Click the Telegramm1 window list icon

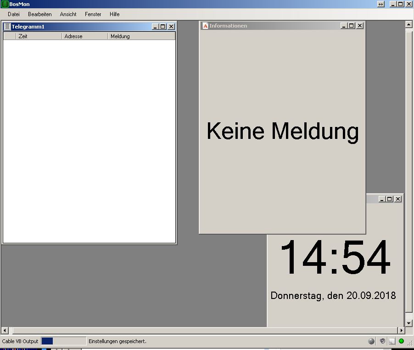click(7, 27)
